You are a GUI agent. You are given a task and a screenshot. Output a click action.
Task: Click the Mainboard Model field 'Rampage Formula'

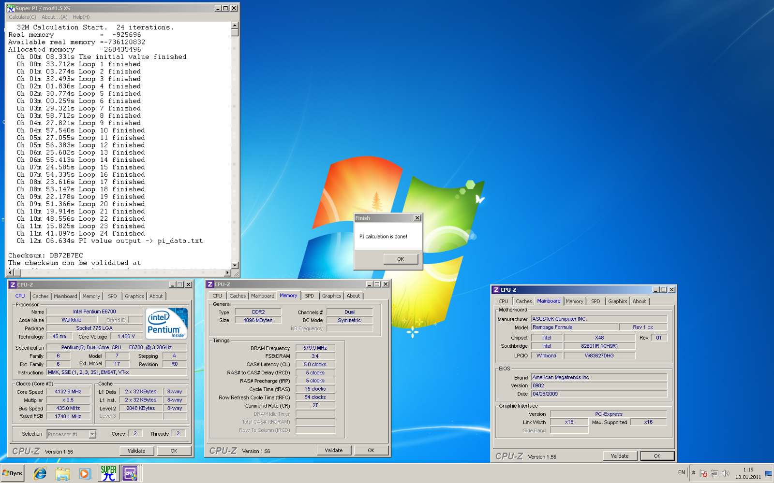(574, 327)
